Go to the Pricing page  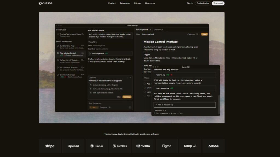point(137,3)
